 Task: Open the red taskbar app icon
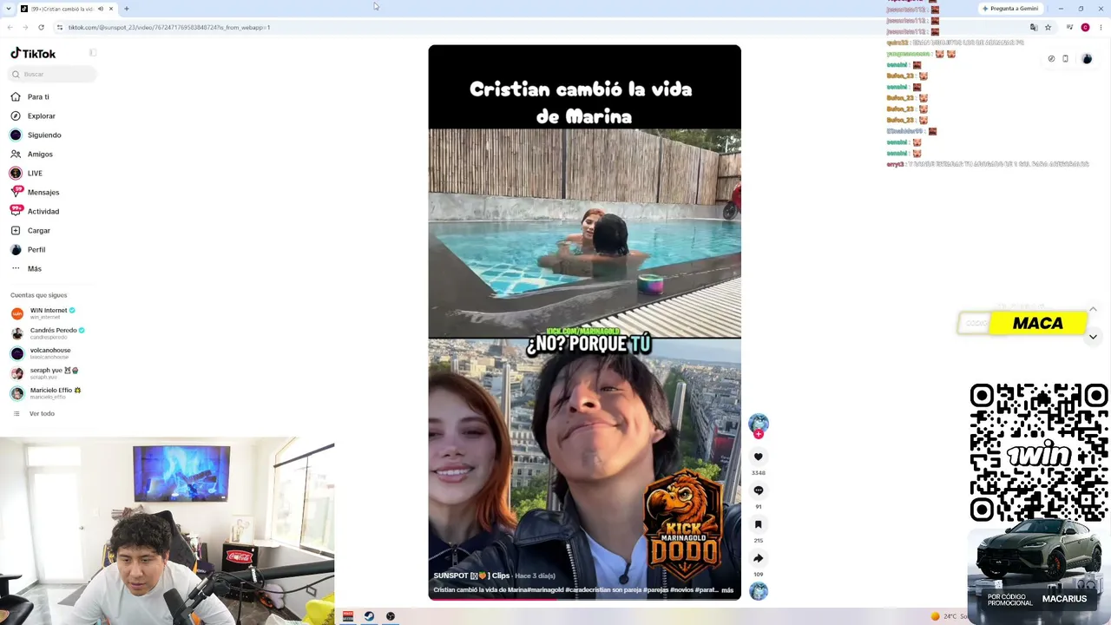click(348, 616)
